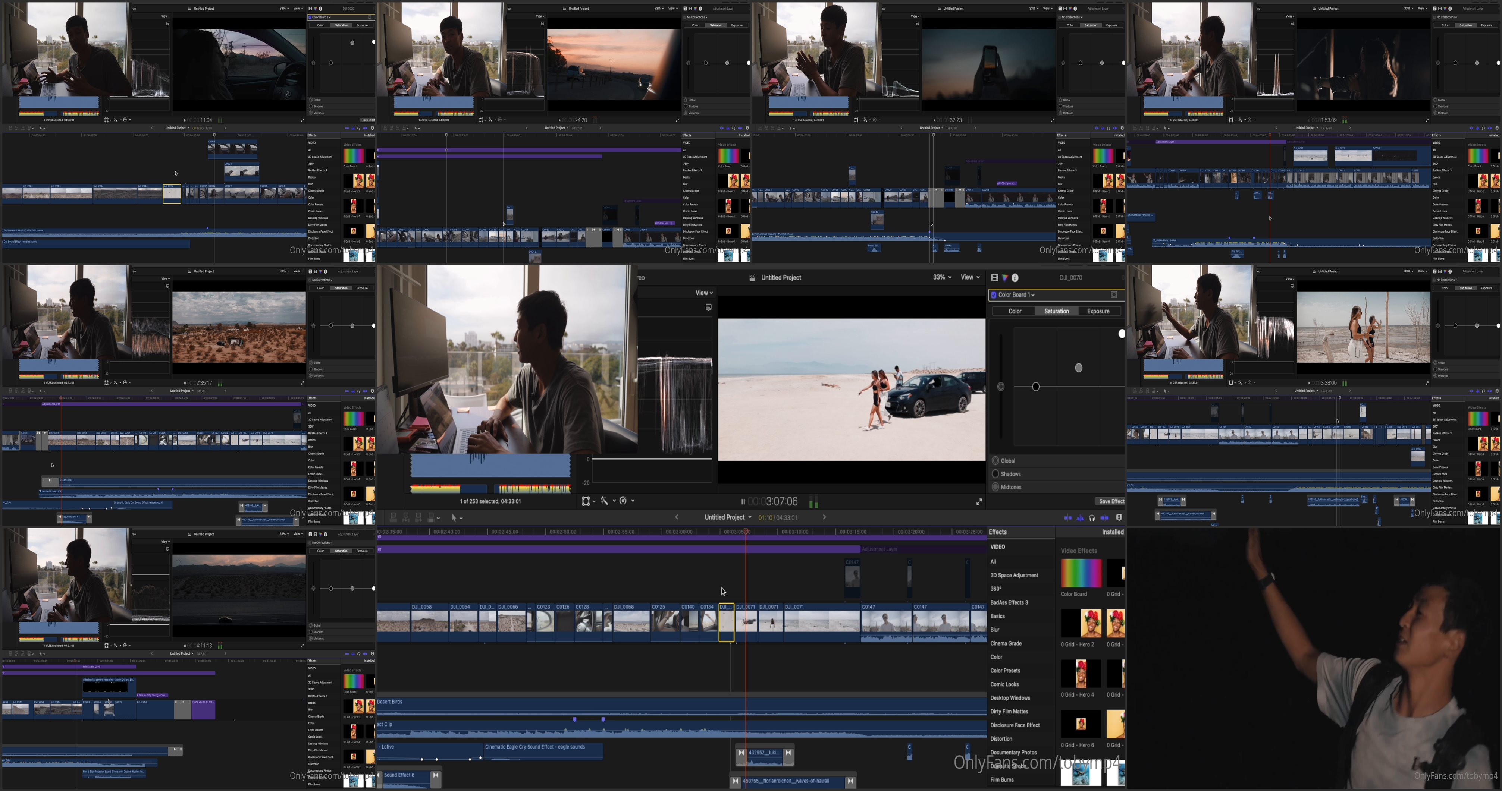This screenshot has height=791, width=1502.
Task: Open the info inspector icon
Action: [1015, 278]
